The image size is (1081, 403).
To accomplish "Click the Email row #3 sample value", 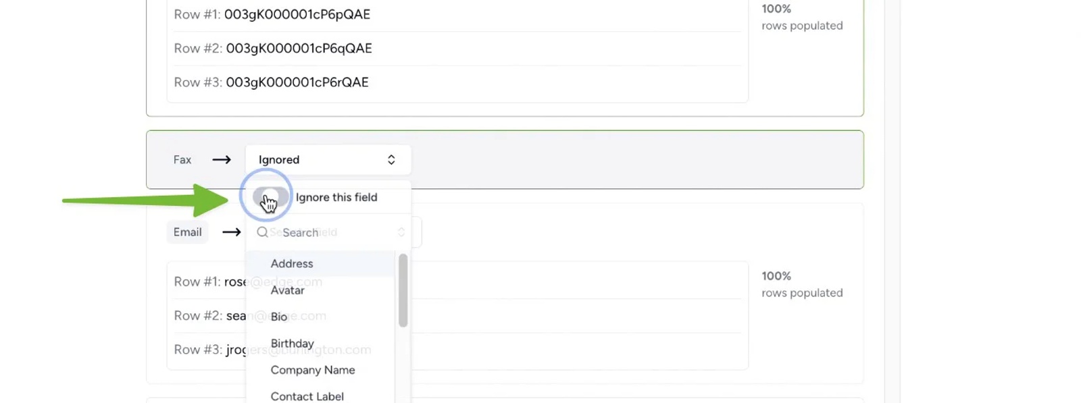I will 299,350.
